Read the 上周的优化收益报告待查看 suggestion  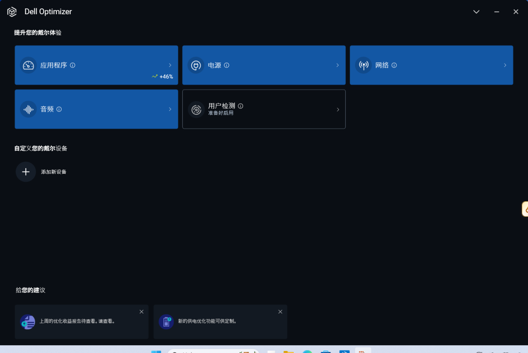[x=78, y=321]
